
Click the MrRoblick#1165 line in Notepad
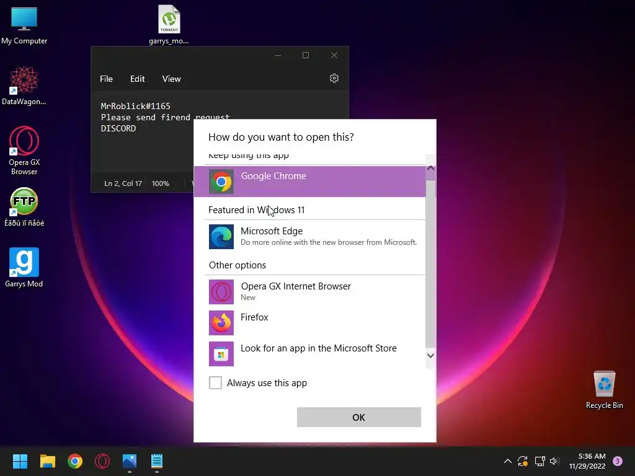coord(136,106)
